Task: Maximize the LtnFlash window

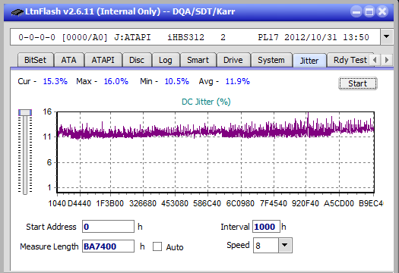Action: pos(369,11)
